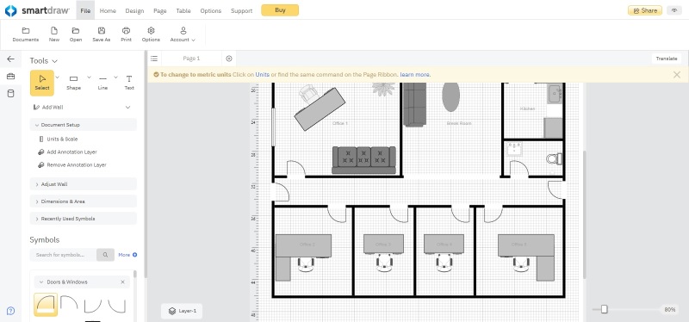
Task: Click the canvas vertical scrollbar
Action: (585, 214)
